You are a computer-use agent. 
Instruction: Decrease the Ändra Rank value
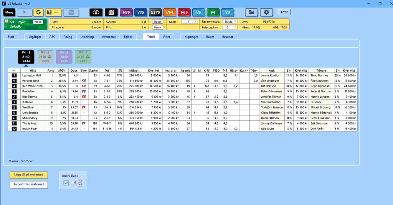tap(80, 185)
